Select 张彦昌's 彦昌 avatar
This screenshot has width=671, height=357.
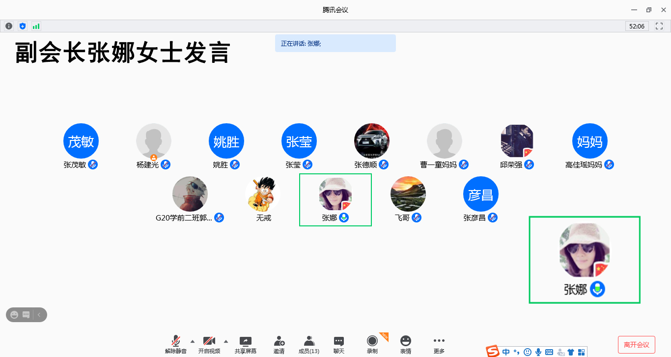point(481,194)
